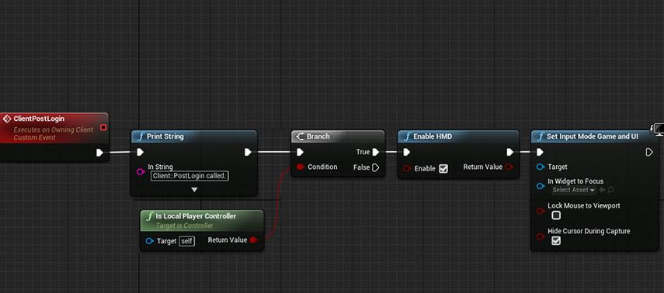Click the Branch False output exec pin
The height and width of the screenshot is (293, 664).
[x=375, y=168]
